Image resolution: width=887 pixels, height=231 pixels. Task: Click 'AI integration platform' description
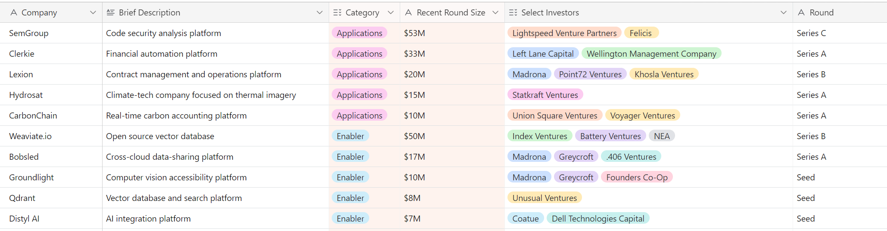pyautogui.click(x=148, y=219)
